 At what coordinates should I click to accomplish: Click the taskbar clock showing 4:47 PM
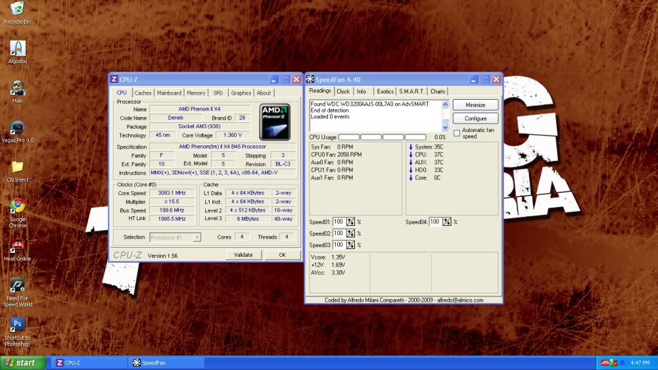click(640, 363)
